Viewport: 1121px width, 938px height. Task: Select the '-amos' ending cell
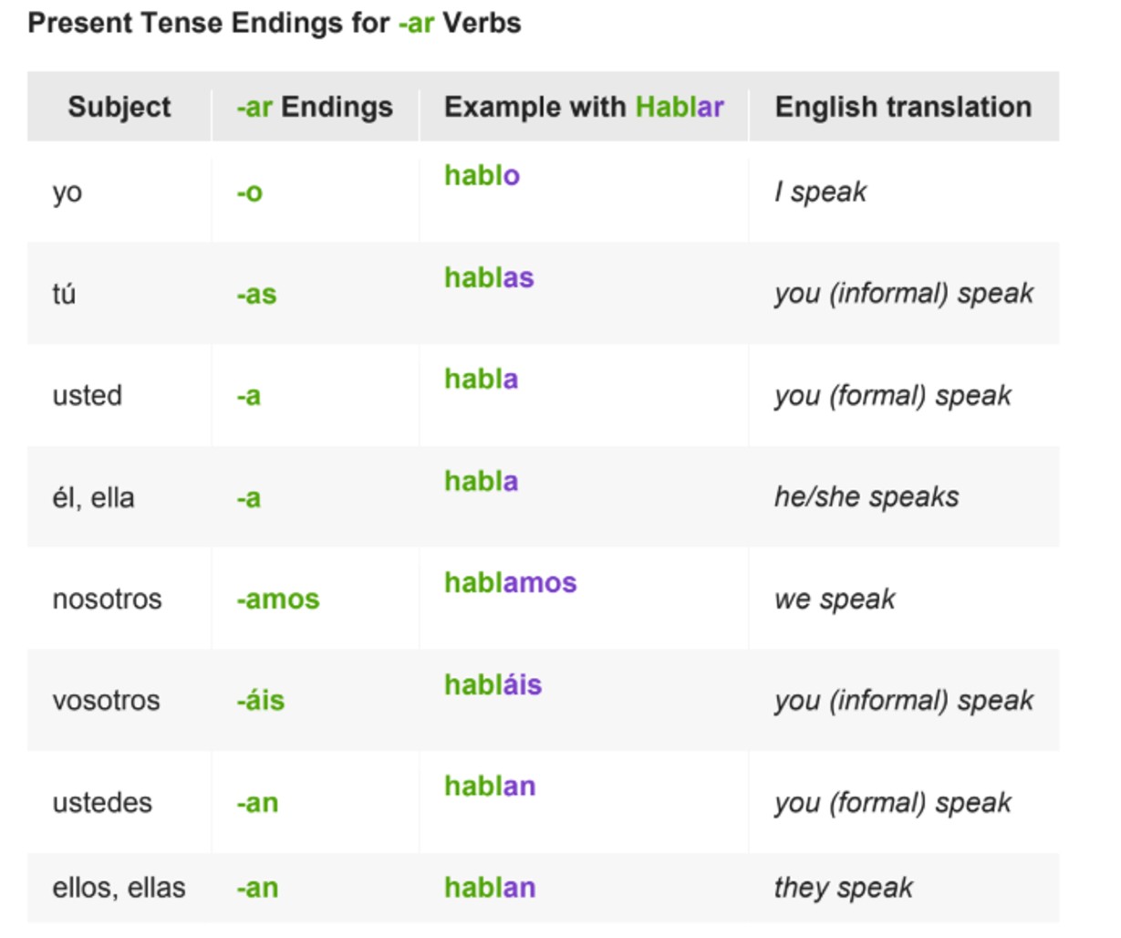[x=278, y=599]
